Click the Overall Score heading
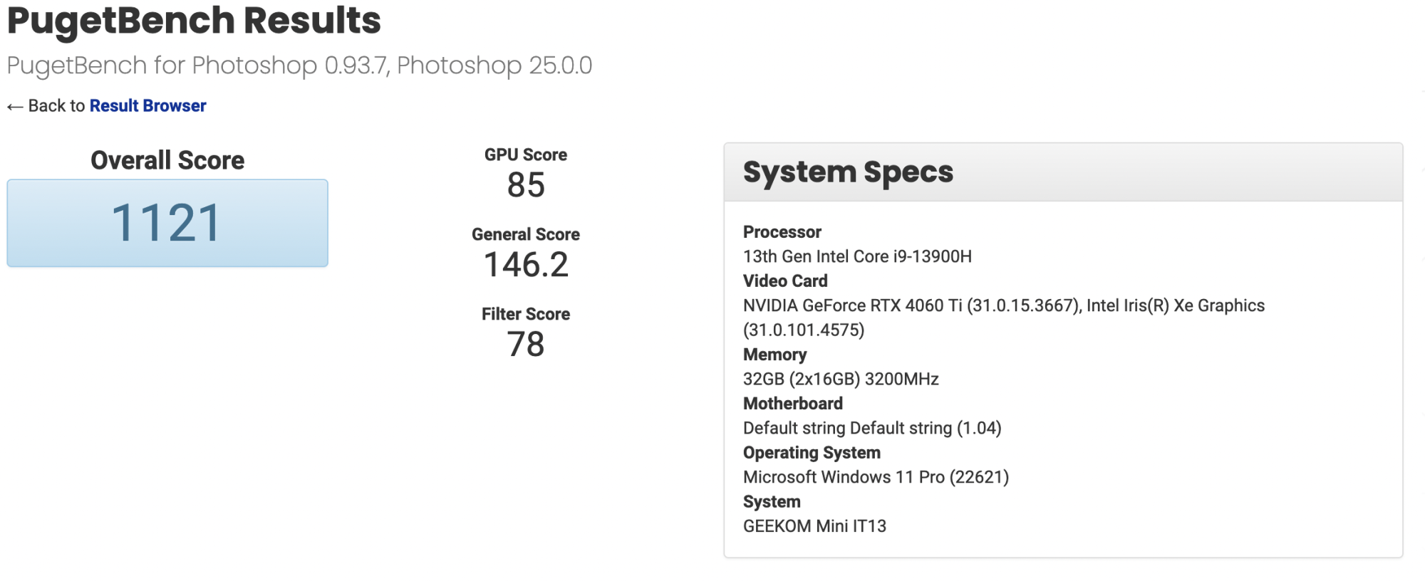Image resolution: width=1425 pixels, height=581 pixels. click(167, 160)
